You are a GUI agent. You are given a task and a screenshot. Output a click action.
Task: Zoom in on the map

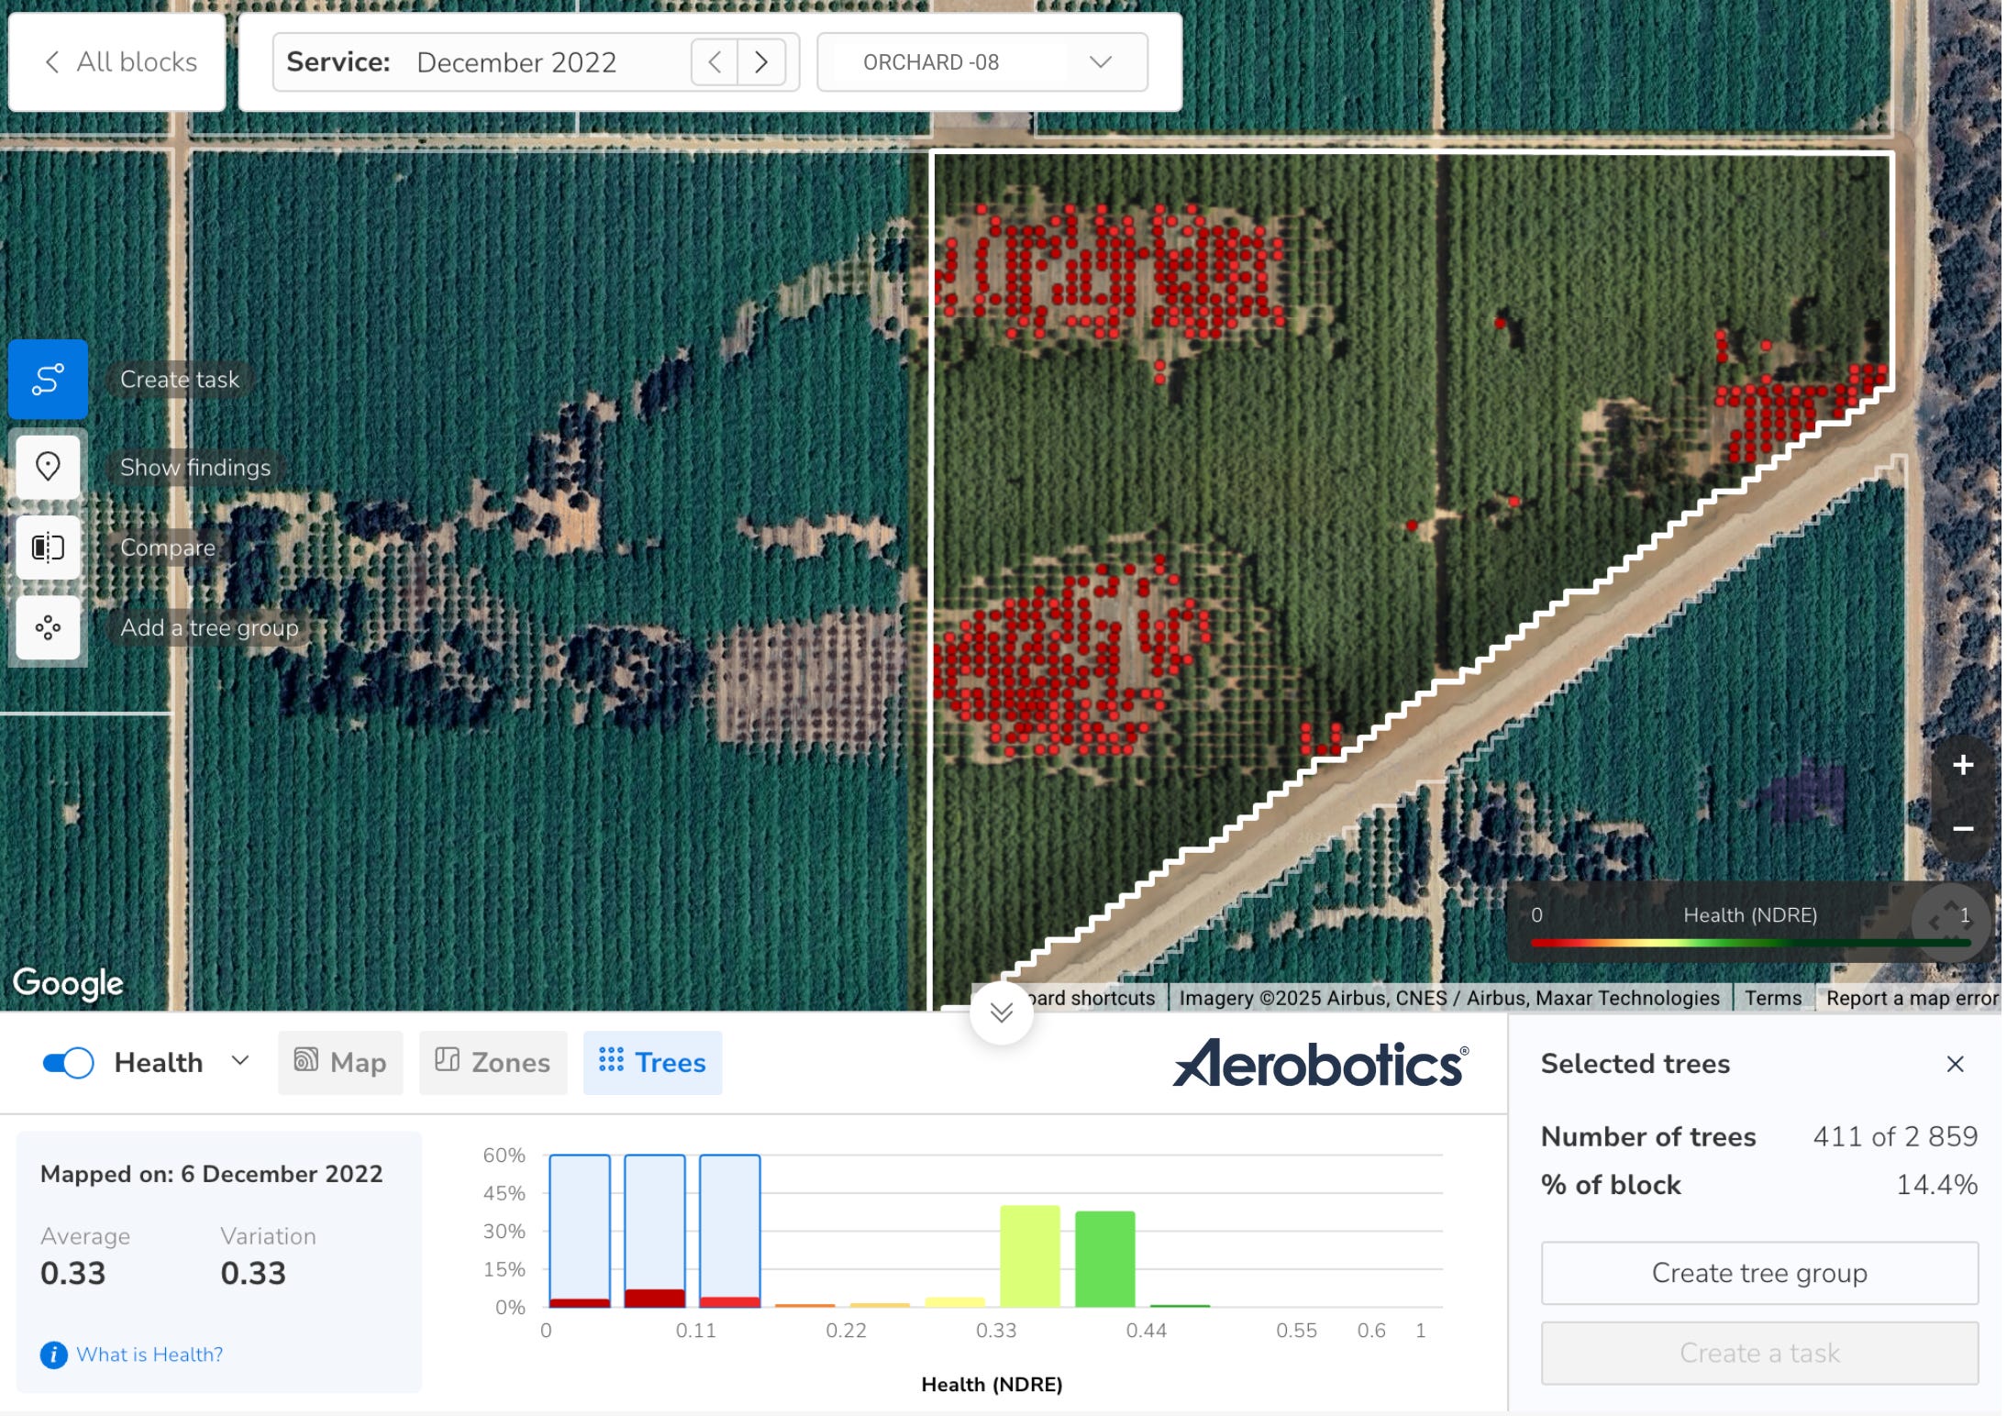pos(1962,765)
